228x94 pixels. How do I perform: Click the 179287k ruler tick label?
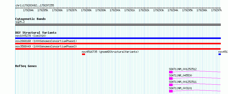click(x=72, y=10)
